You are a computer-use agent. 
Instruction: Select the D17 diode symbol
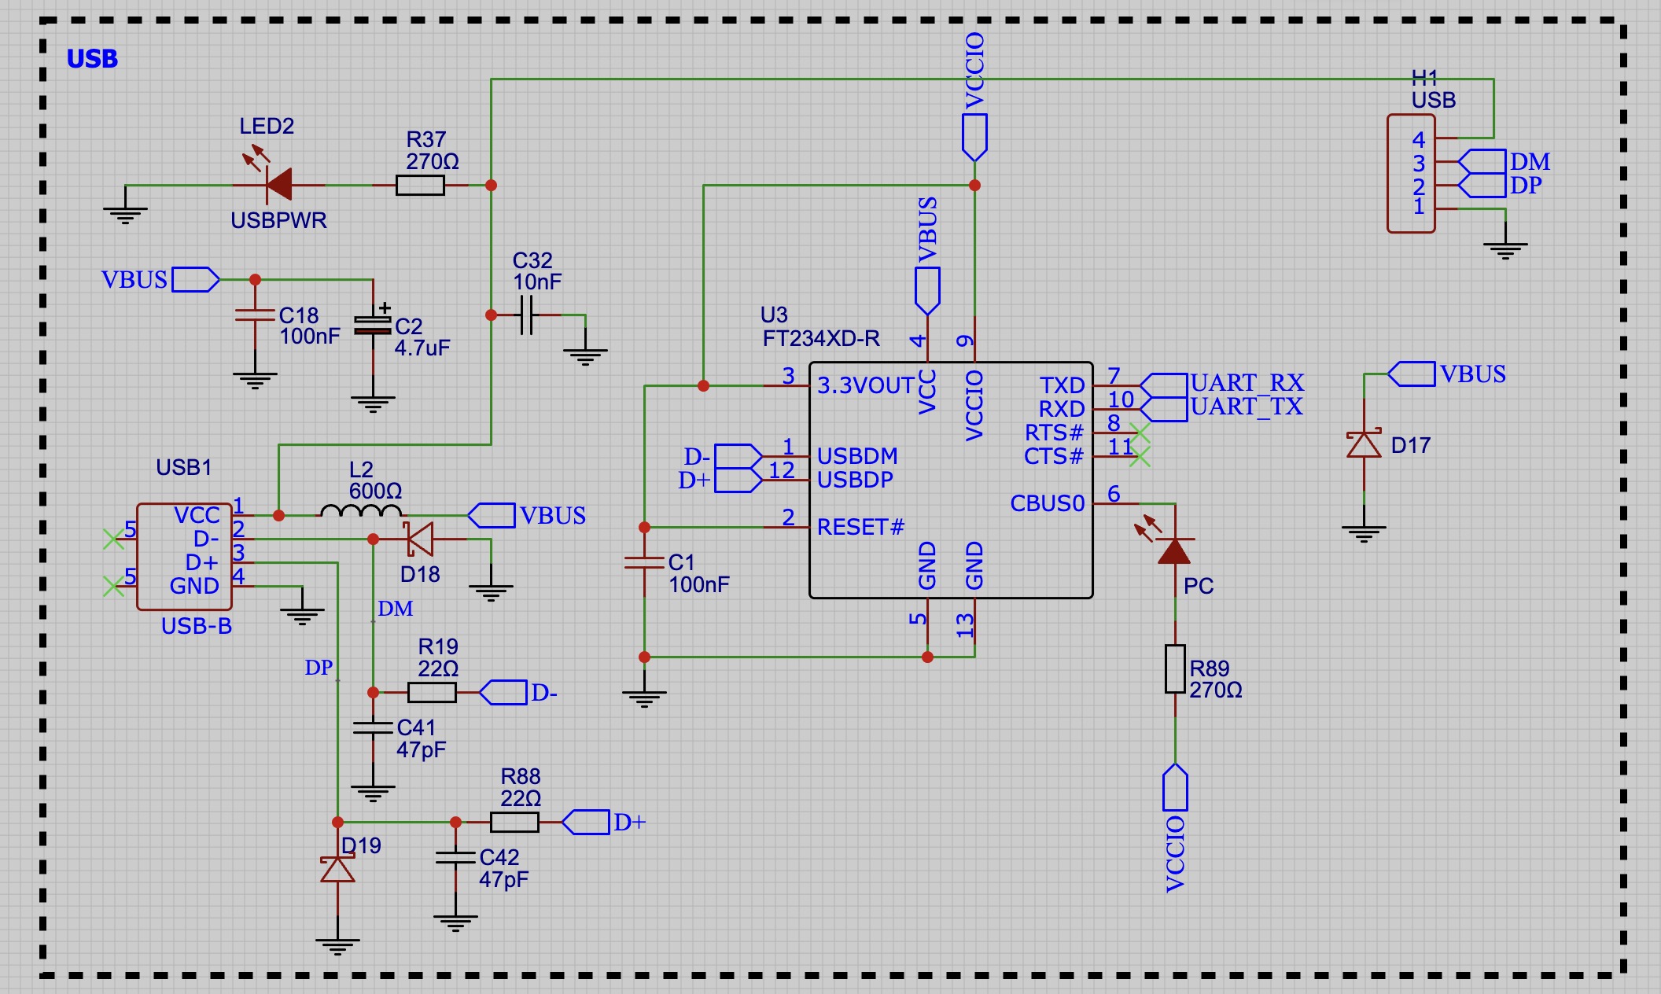[1364, 445]
